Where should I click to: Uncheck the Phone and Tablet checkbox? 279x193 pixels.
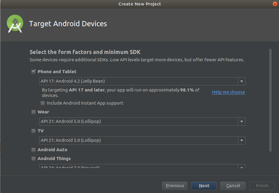click(33, 72)
